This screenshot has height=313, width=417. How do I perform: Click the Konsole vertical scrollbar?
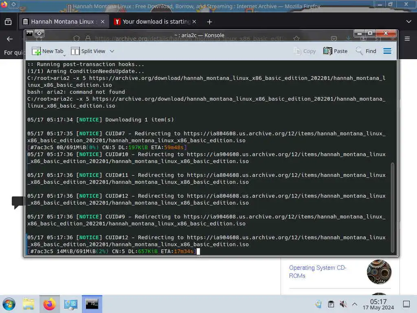tap(392, 207)
